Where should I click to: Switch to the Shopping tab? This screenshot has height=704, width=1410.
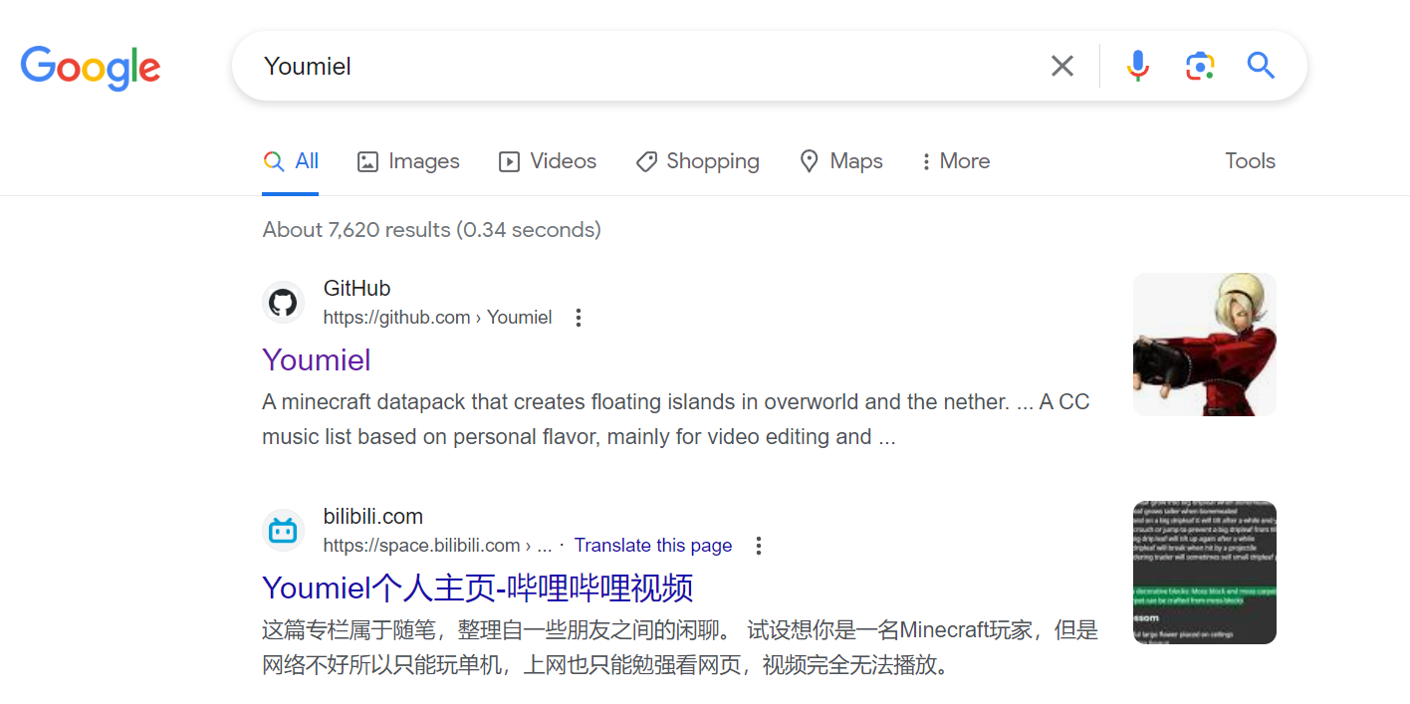click(697, 161)
